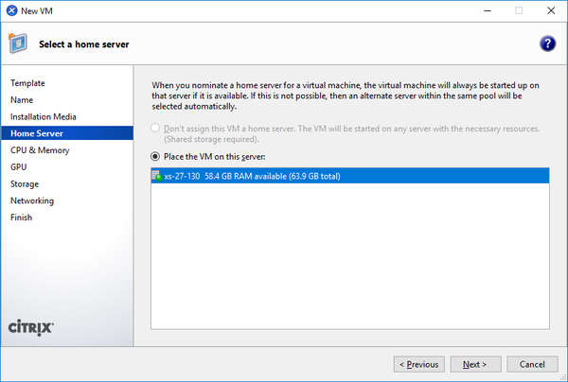Click the Next button
This screenshot has width=568, height=382.
pos(475,364)
